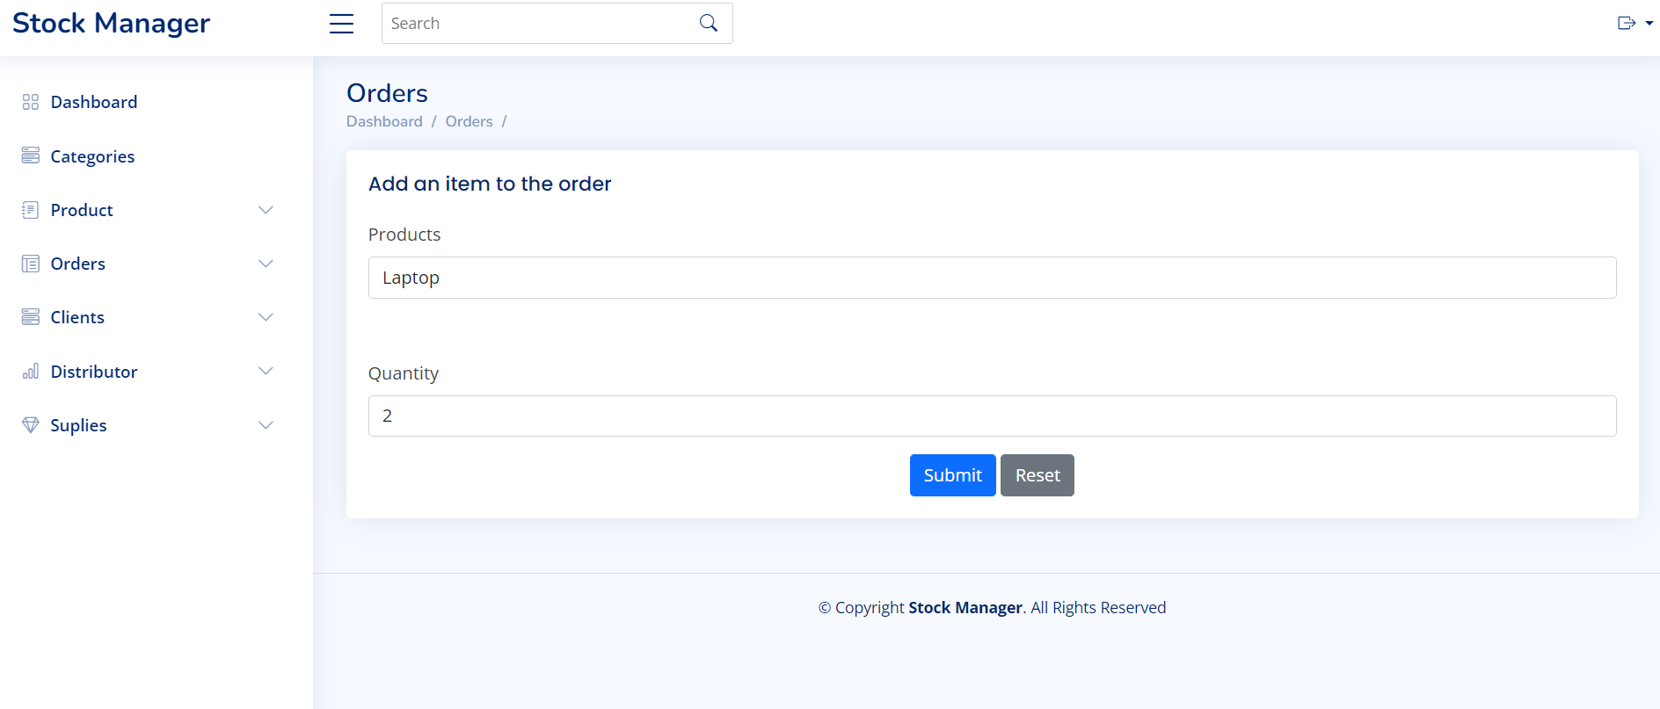Screen dimensions: 1660x709
Task: Click the Dashboard grid icon
Action: pos(31,102)
